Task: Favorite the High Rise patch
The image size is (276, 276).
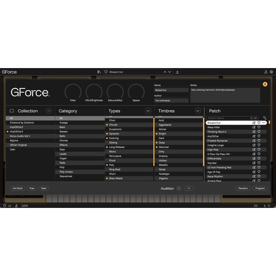Action: tap(259, 149)
